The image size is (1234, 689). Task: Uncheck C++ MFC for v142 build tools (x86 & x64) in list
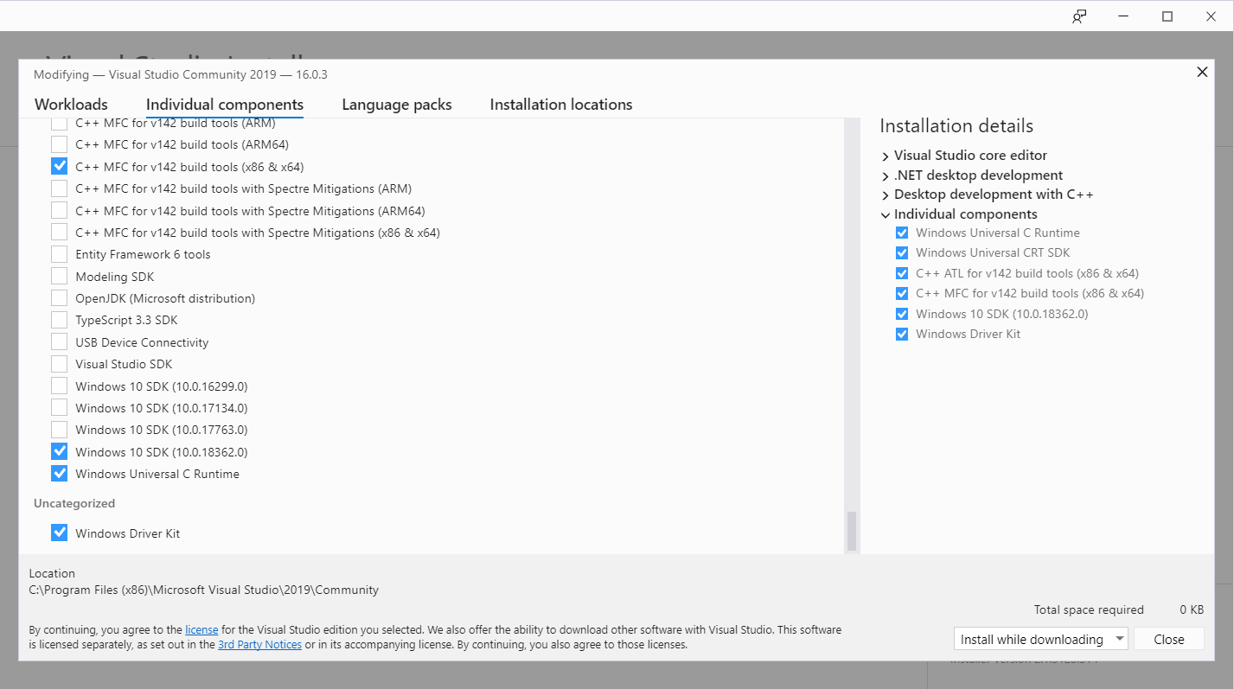click(x=59, y=166)
